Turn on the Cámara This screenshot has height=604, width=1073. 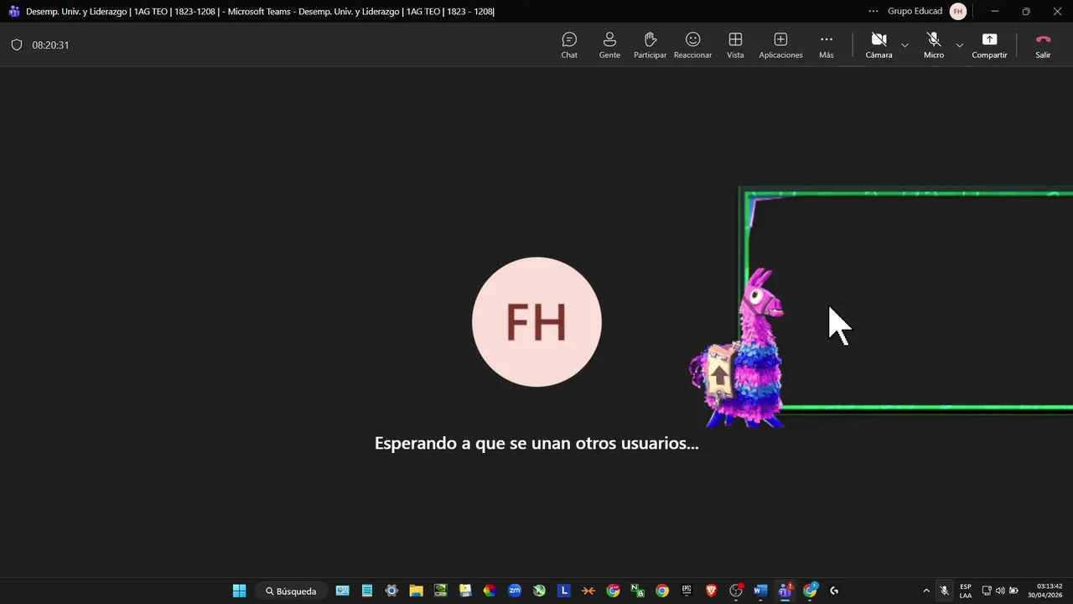pos(879,45)
